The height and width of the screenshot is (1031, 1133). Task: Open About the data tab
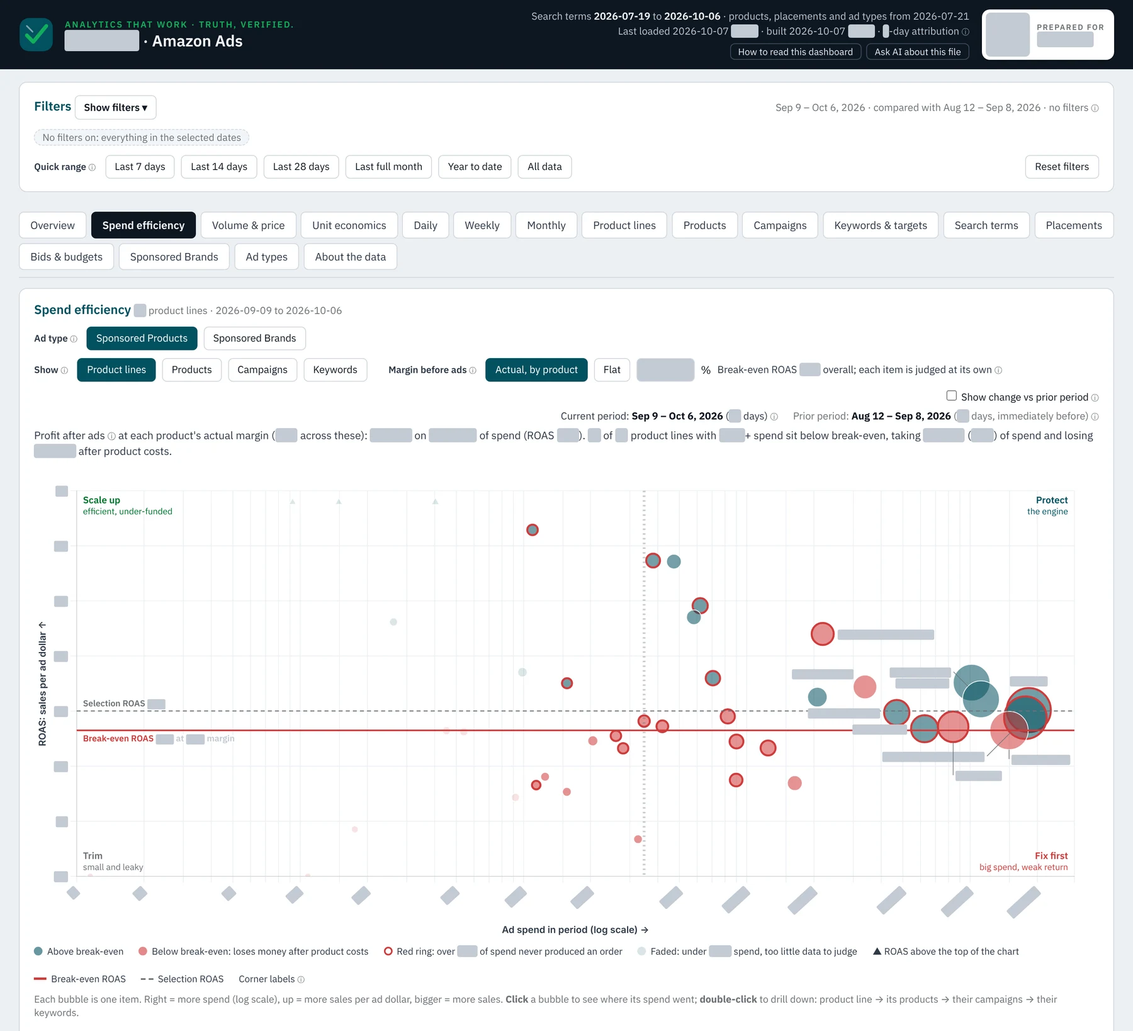click(x=350, y=257)
